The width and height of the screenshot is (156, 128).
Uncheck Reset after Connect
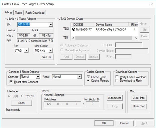pyautogui.click(x=11, y=82)
